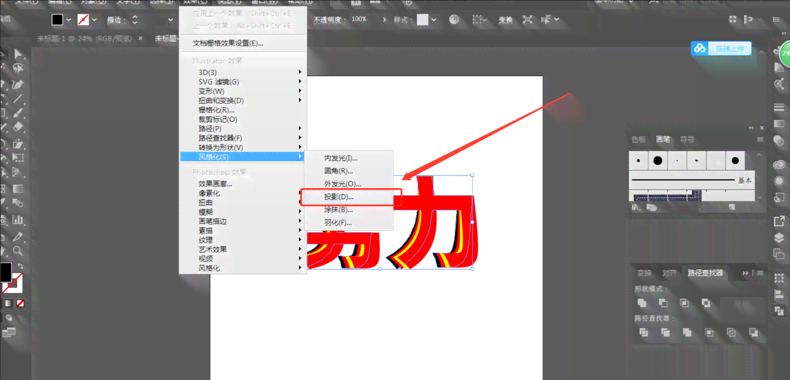Select the large round brush preset

[658, 161]
